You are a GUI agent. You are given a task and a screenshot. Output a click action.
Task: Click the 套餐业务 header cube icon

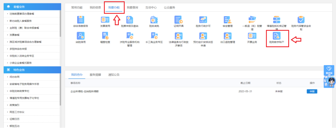(x=8, y=7)
